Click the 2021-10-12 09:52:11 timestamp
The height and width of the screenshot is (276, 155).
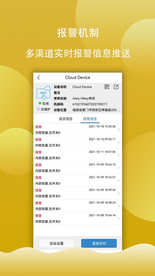coord(102,139)
